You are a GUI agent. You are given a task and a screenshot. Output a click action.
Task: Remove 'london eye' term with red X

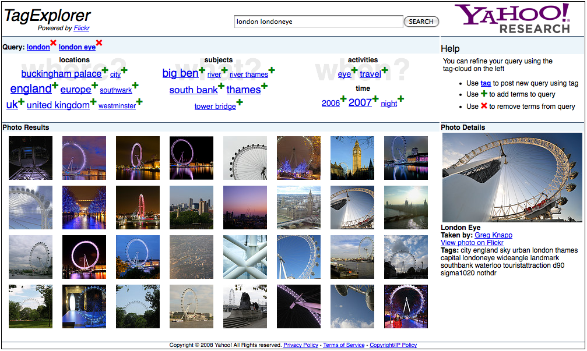(x=99, y=43)
